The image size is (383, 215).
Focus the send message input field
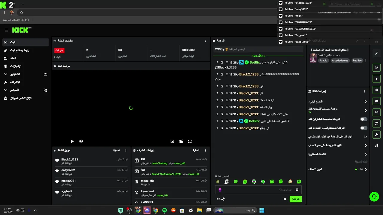(x=258, y=190)
